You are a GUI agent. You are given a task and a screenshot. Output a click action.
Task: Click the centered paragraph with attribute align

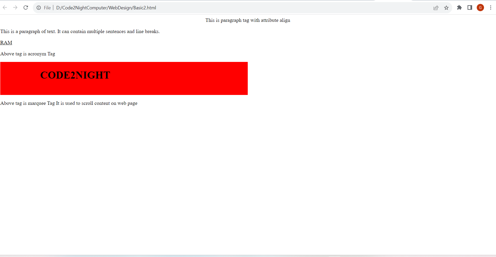[248, 20]
